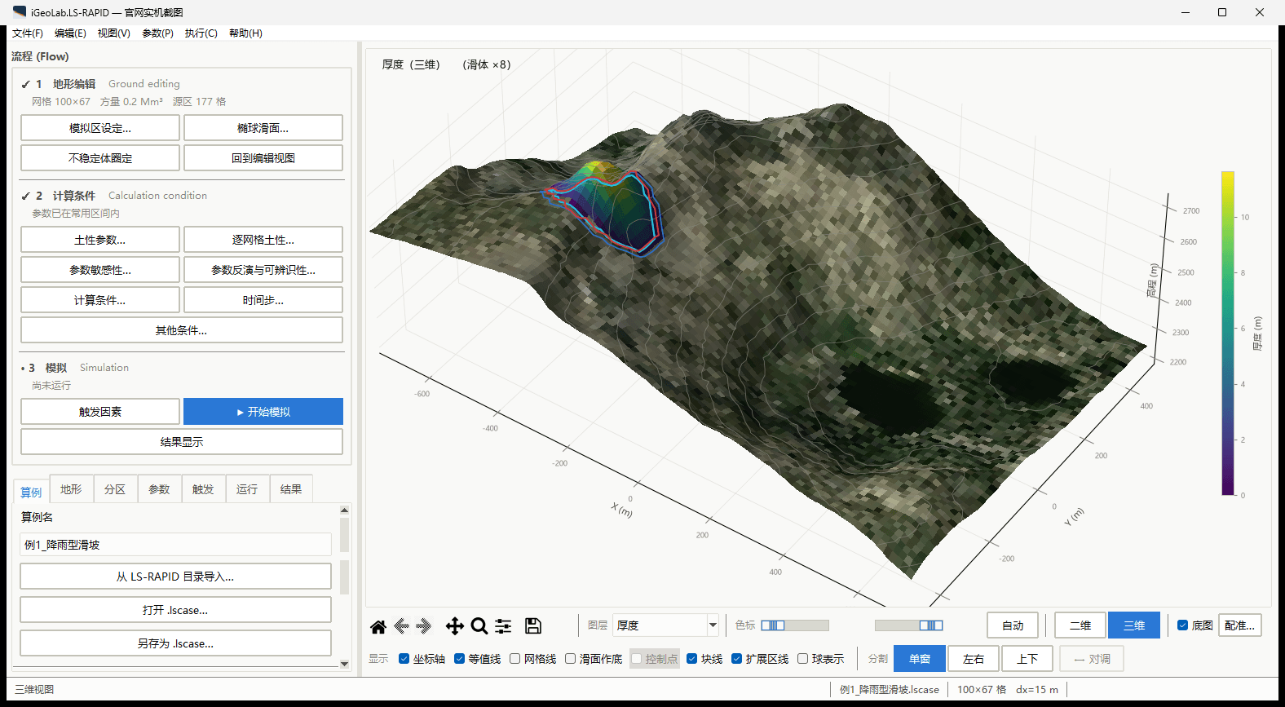Click the 不稳定体圈定 button
The width and height of the screenshot is (1285, 707).
[x=100, y=158]
